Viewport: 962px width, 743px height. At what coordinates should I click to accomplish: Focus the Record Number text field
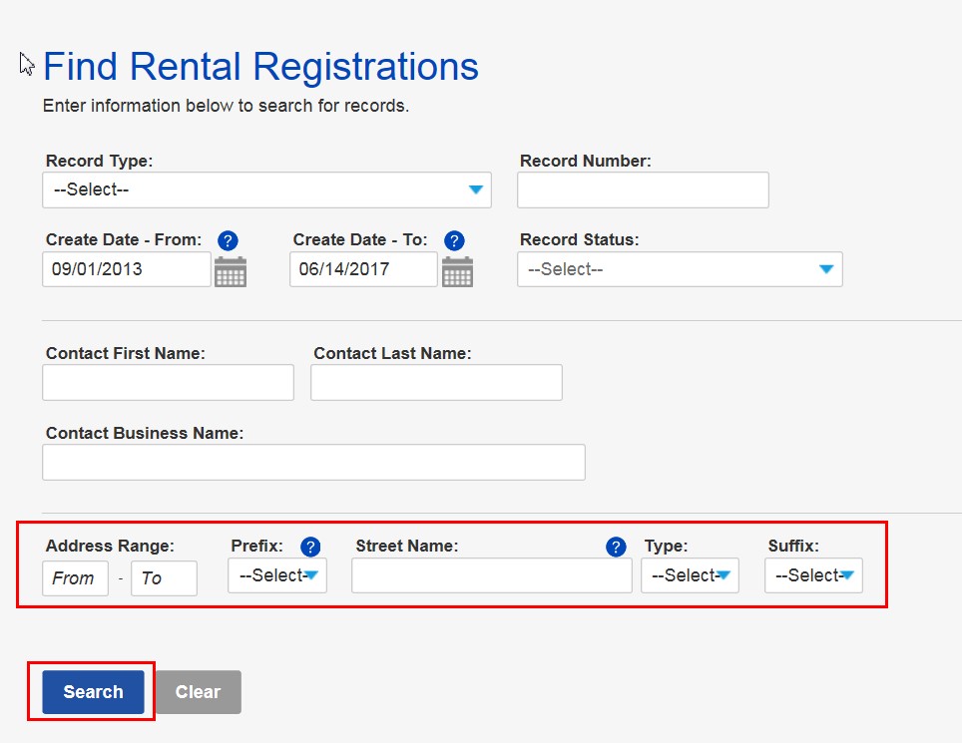(643, 189)
